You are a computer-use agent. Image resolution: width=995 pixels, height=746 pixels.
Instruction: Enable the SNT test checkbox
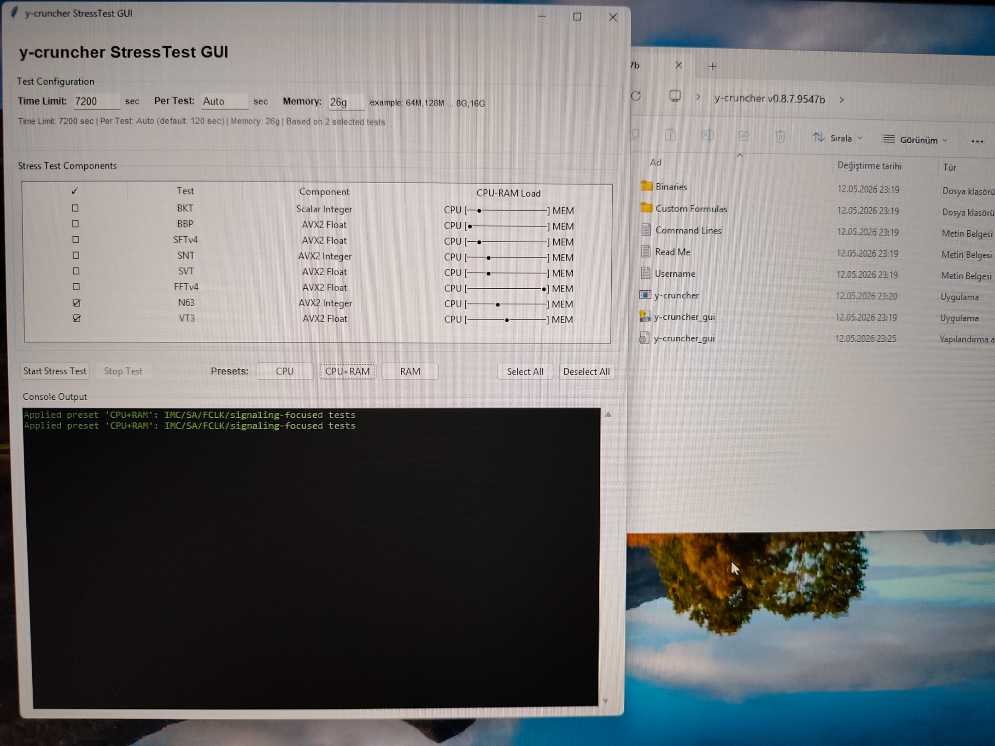pos(76,255)
